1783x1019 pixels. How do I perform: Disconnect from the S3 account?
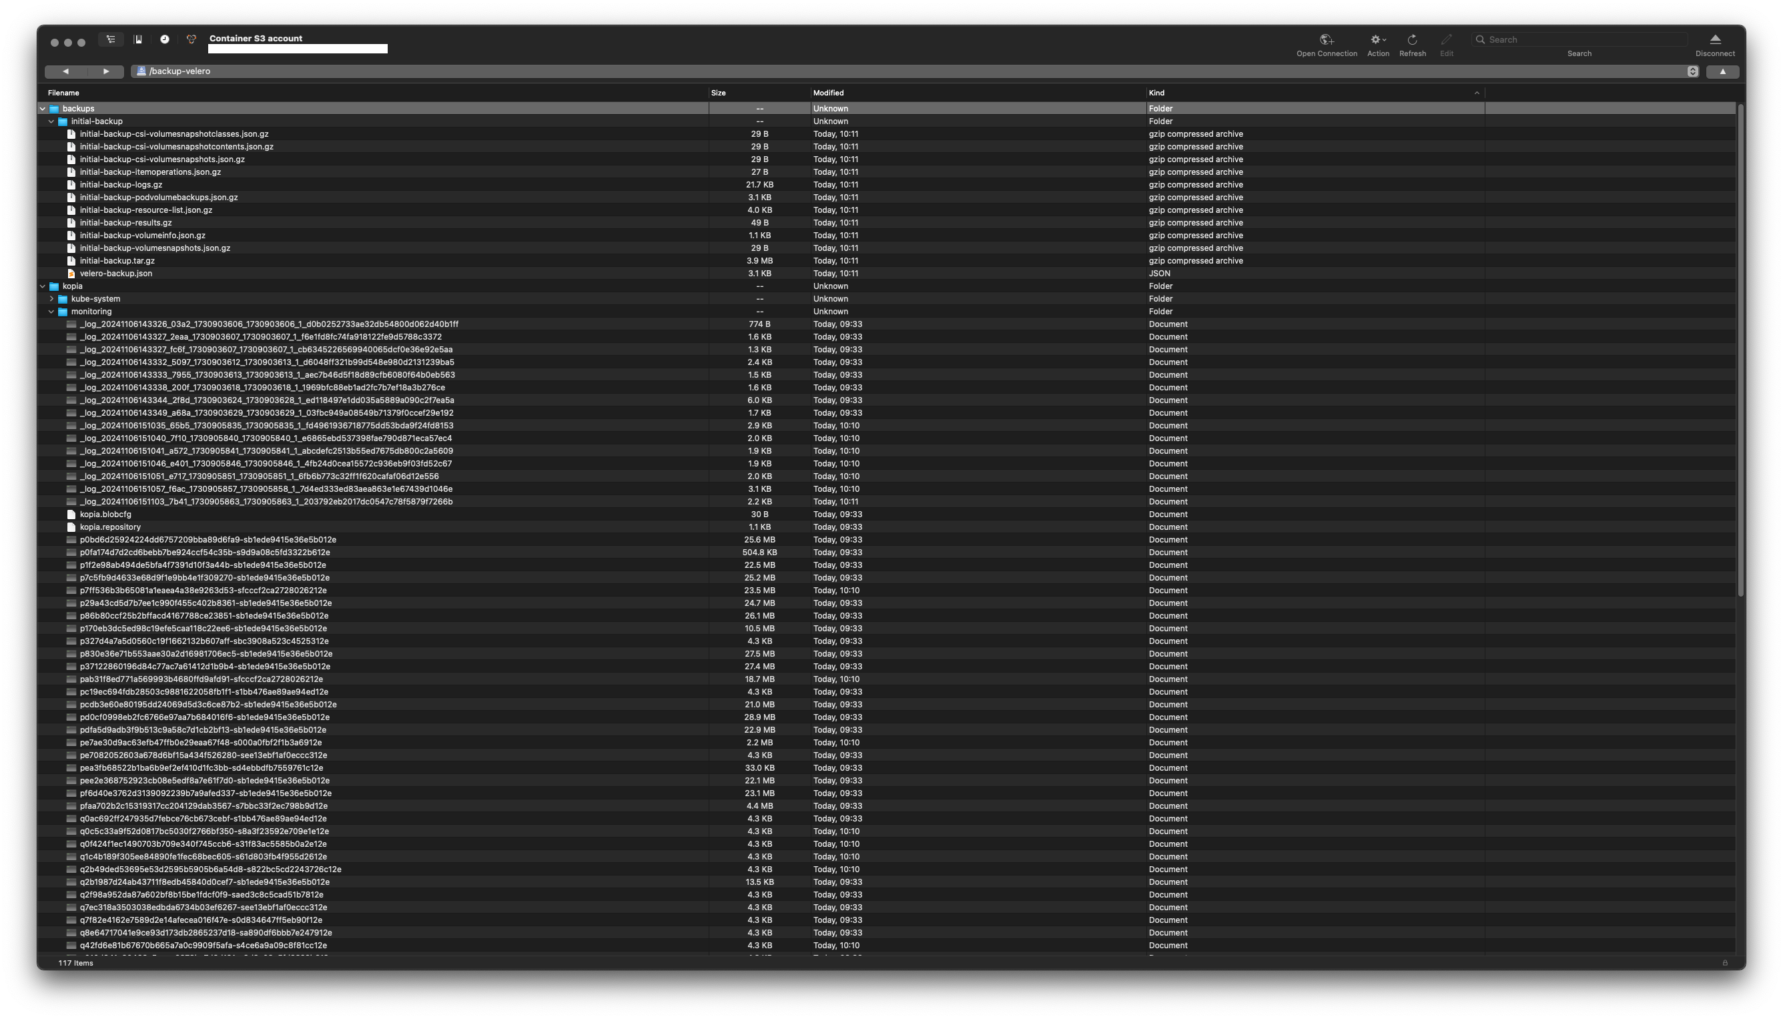pyautogui.click(x=1714, y=40)
